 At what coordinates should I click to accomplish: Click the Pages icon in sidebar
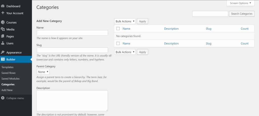click(3, 36)
